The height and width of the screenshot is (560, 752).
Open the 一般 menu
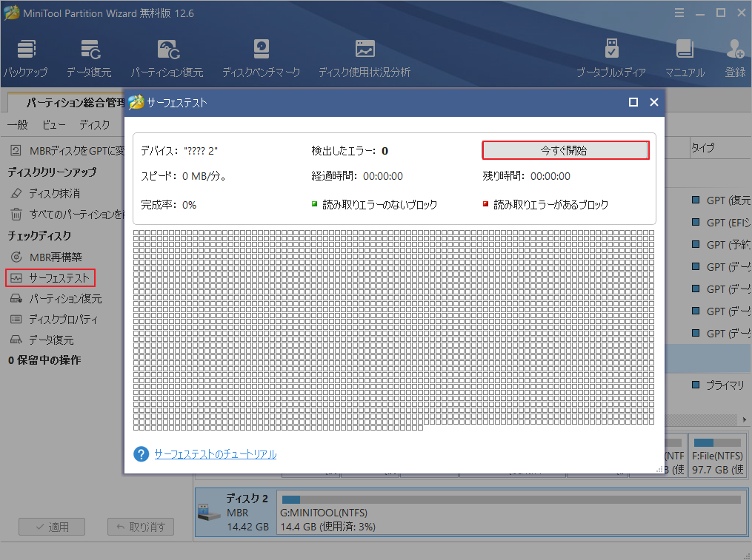pos(17,124)
